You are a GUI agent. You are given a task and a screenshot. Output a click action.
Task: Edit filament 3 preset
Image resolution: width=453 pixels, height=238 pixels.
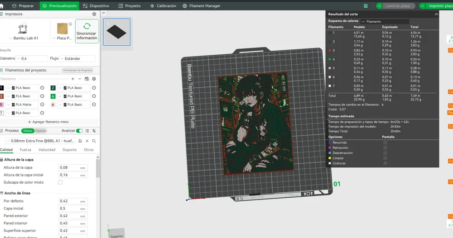click(42, 96)
